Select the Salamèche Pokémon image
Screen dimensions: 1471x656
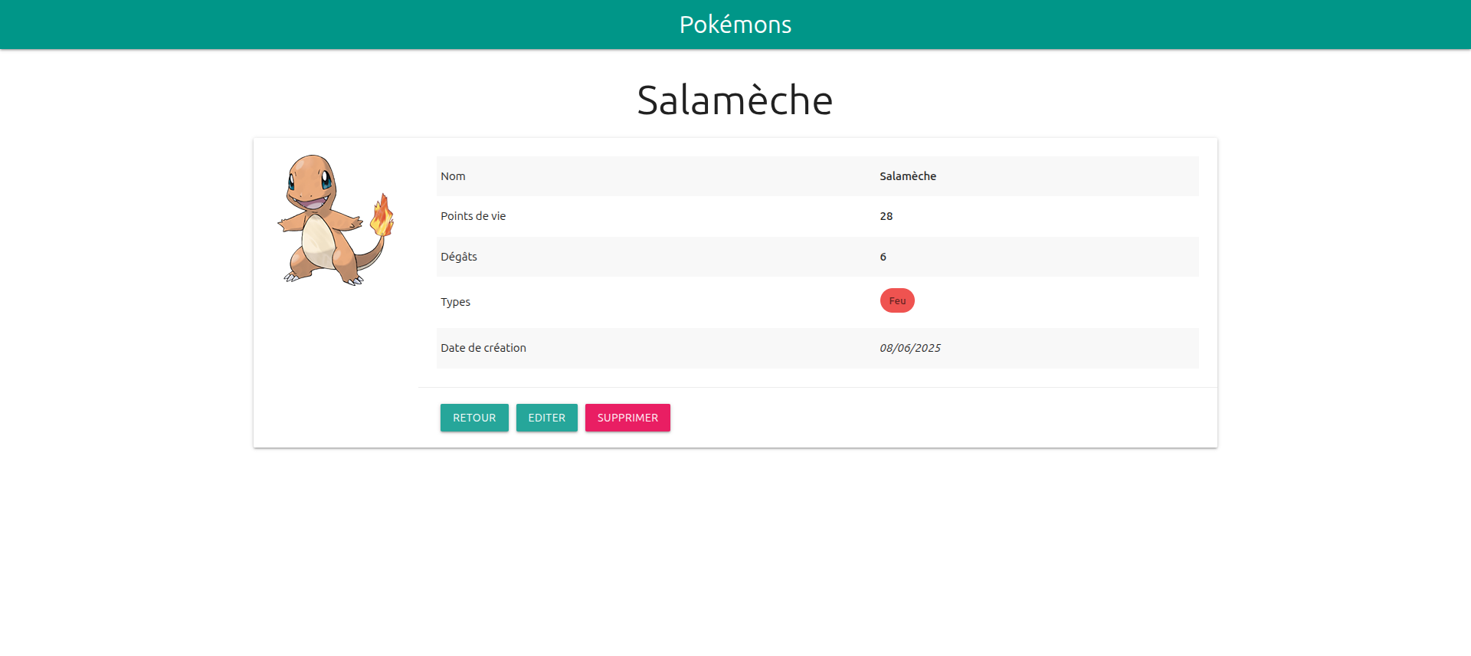335,220
